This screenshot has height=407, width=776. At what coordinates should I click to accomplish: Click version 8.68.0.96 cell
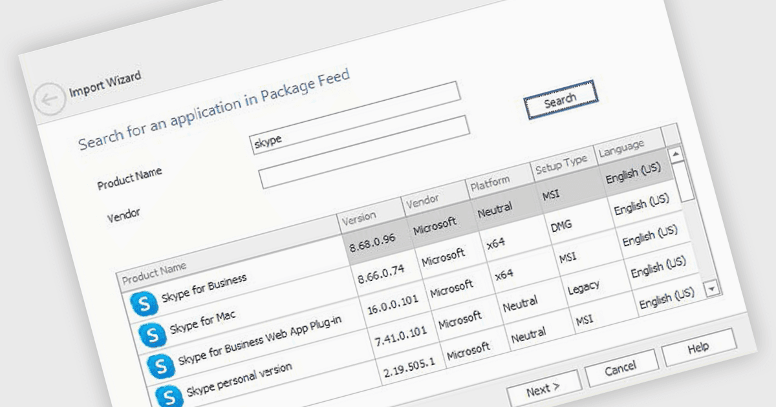click(372, 243)
